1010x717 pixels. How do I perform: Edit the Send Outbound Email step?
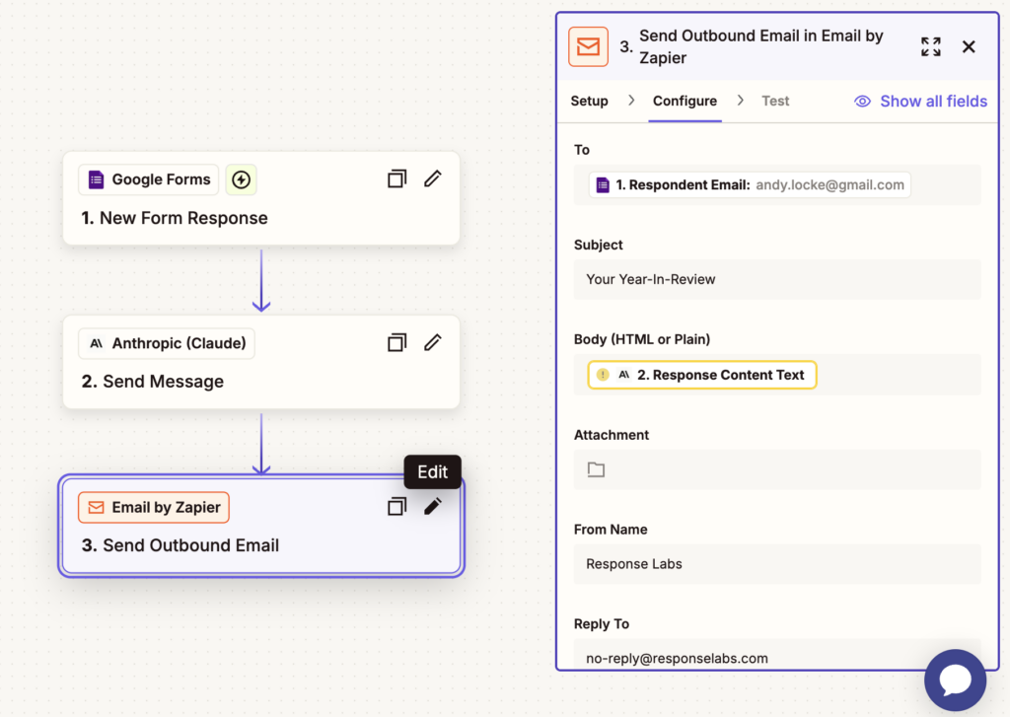click(x=433, y=507)
